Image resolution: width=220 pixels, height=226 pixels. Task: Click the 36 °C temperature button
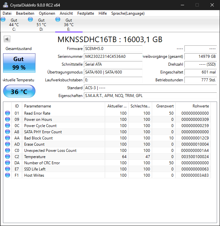coord(19,91)
